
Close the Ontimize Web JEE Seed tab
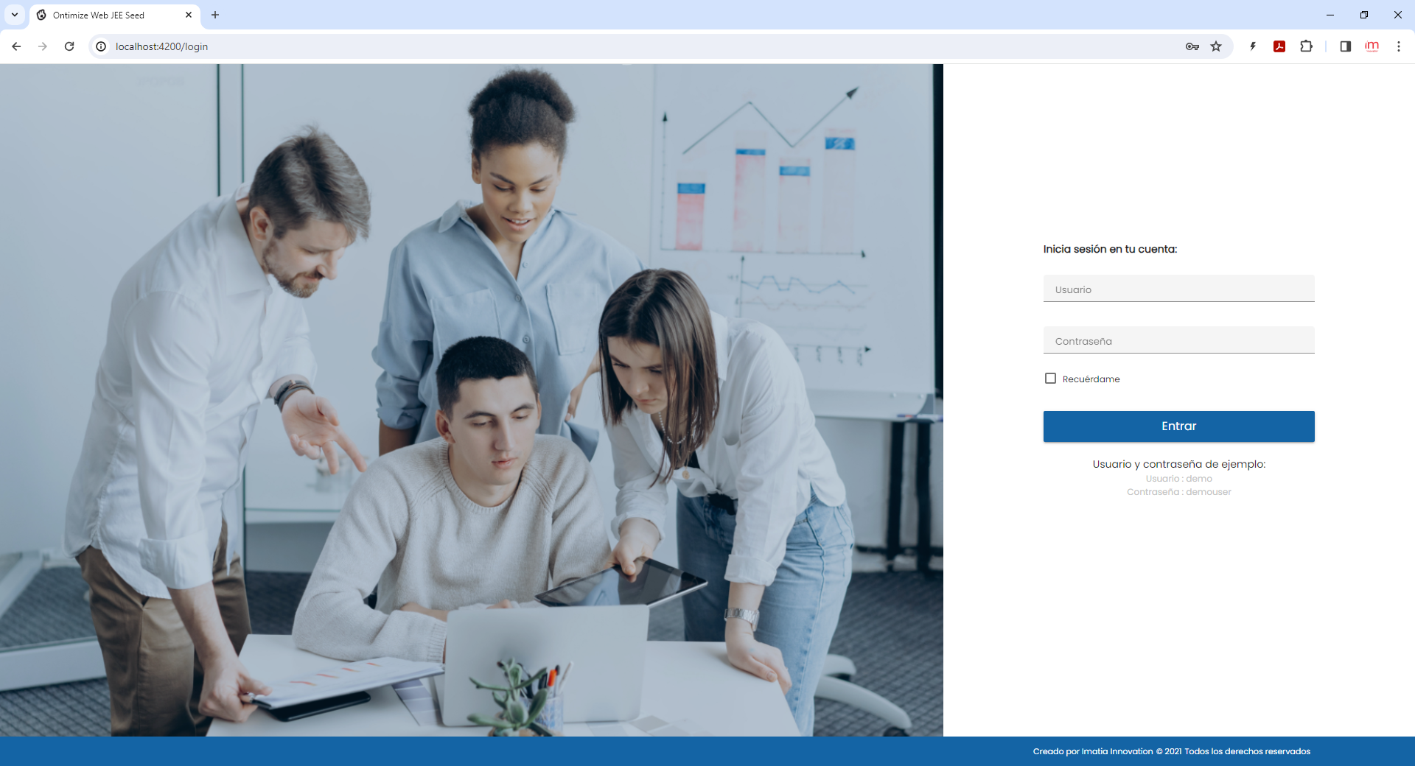pyautogui.click(x=189, y=15)
